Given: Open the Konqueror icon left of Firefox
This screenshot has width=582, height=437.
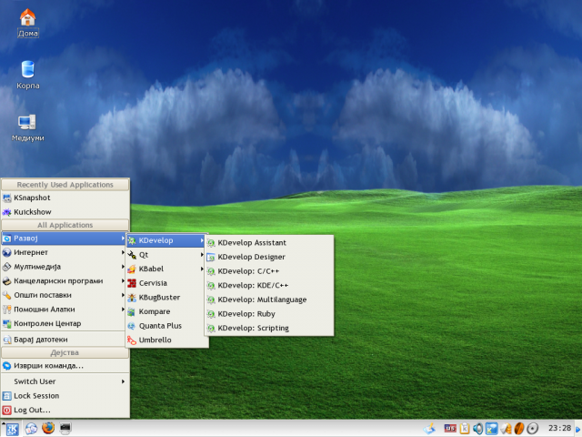Looking at the screenshot, I should click(31, 429).
